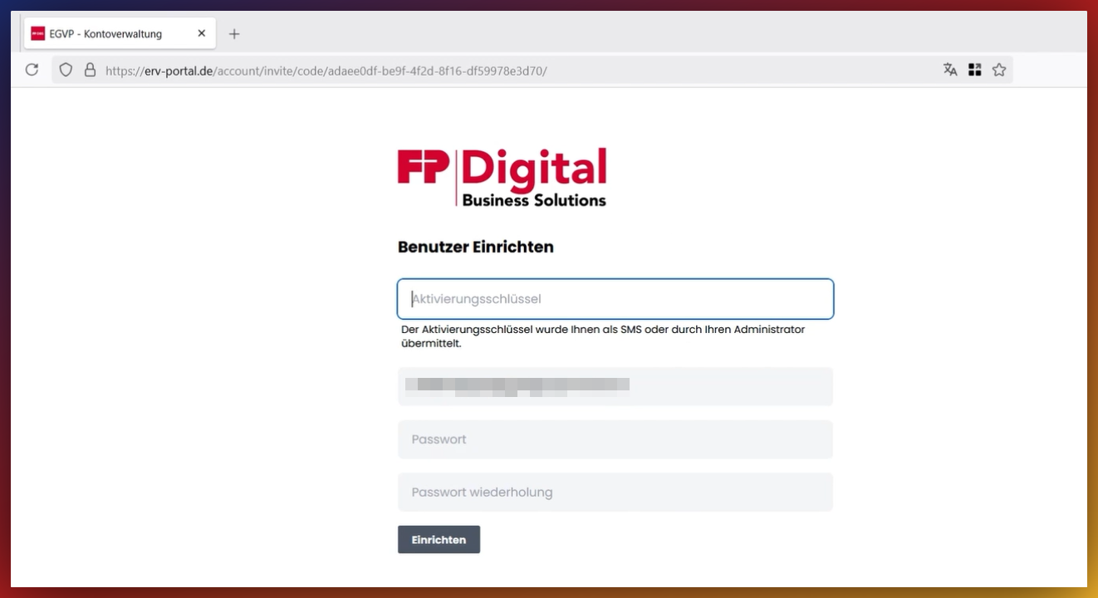Screen dimensions: 1098x598
Task: Click the FP Digital Business Solutions logo
Action: pos(502,177)
